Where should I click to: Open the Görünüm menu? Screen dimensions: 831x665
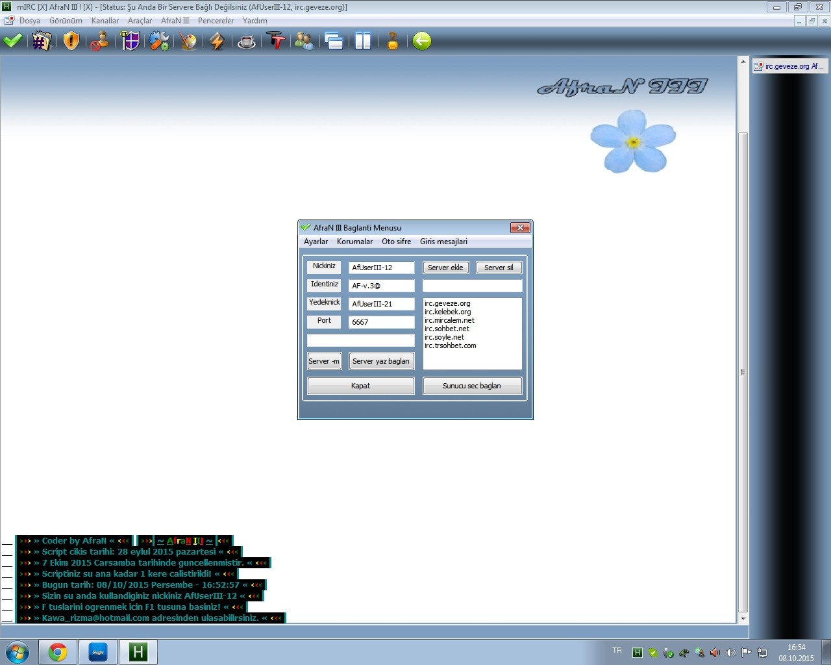[66, 21]
